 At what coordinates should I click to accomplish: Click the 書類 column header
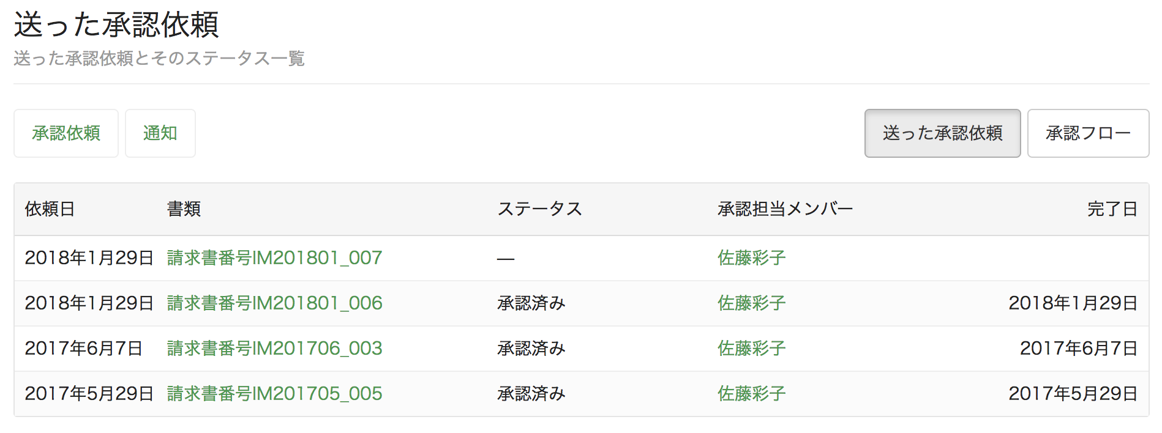(x=184, y=209)
